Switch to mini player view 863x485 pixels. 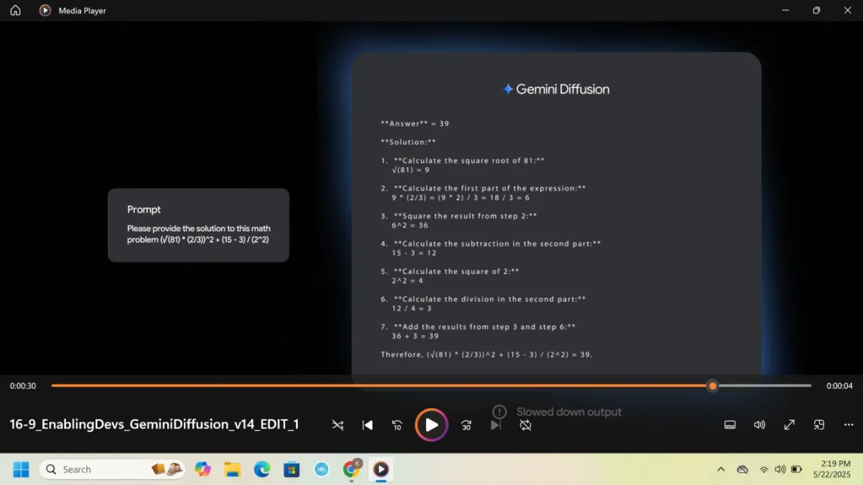(819, 425)
